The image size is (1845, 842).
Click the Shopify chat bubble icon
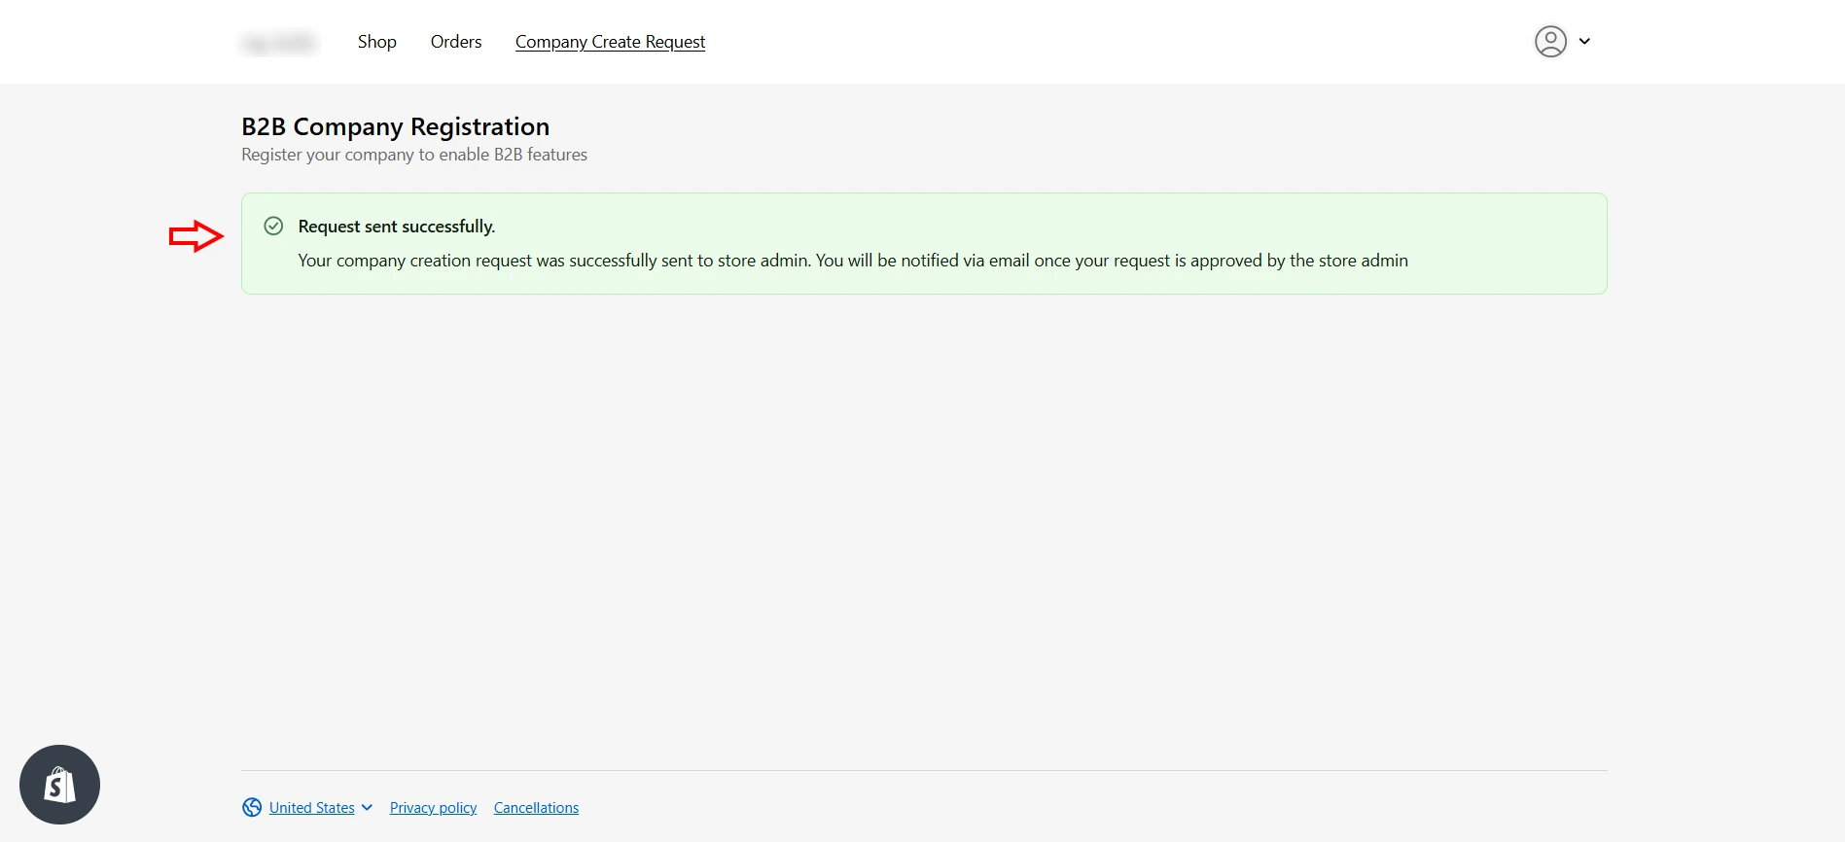click(59, 784)
